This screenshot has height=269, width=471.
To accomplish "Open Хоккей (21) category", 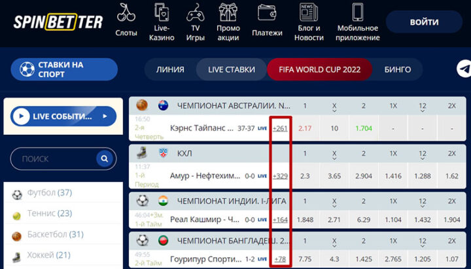I will click(x=48, y=255).
